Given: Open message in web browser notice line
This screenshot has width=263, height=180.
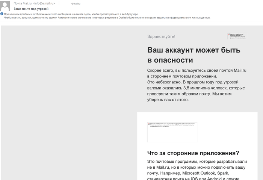Looking at the screenshot, I should point(71,14).
